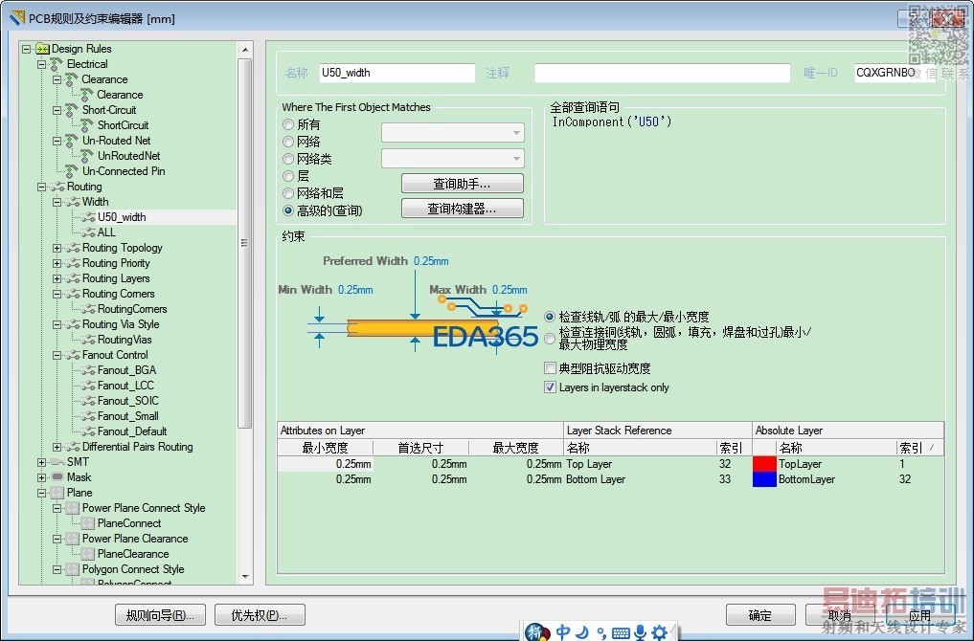Click the Design Rules root icon

(43, 49)
